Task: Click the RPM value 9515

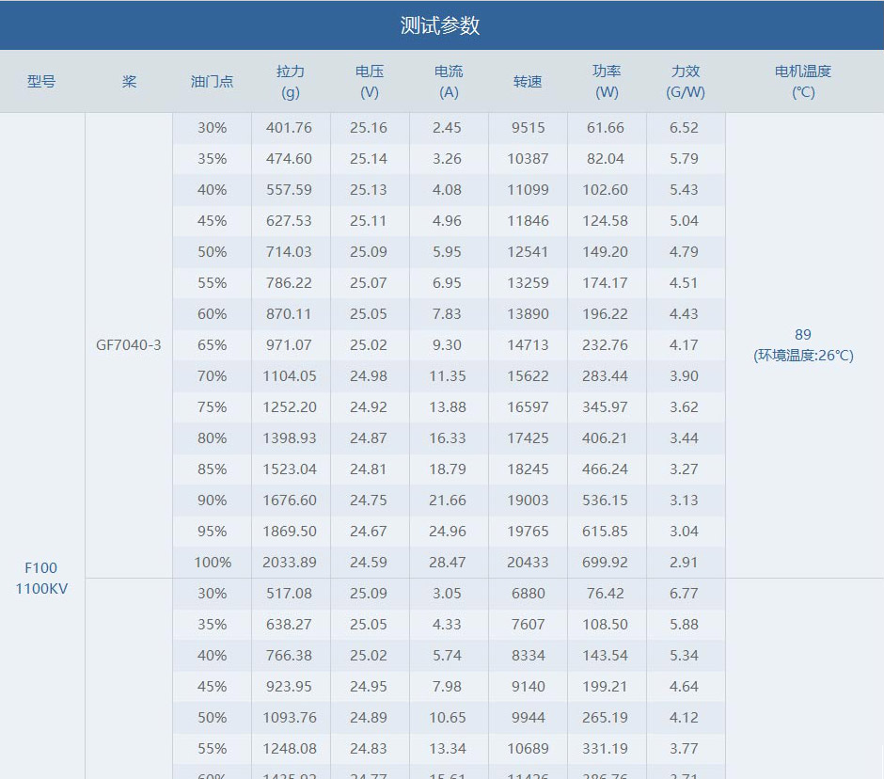Action: point(528,128)
